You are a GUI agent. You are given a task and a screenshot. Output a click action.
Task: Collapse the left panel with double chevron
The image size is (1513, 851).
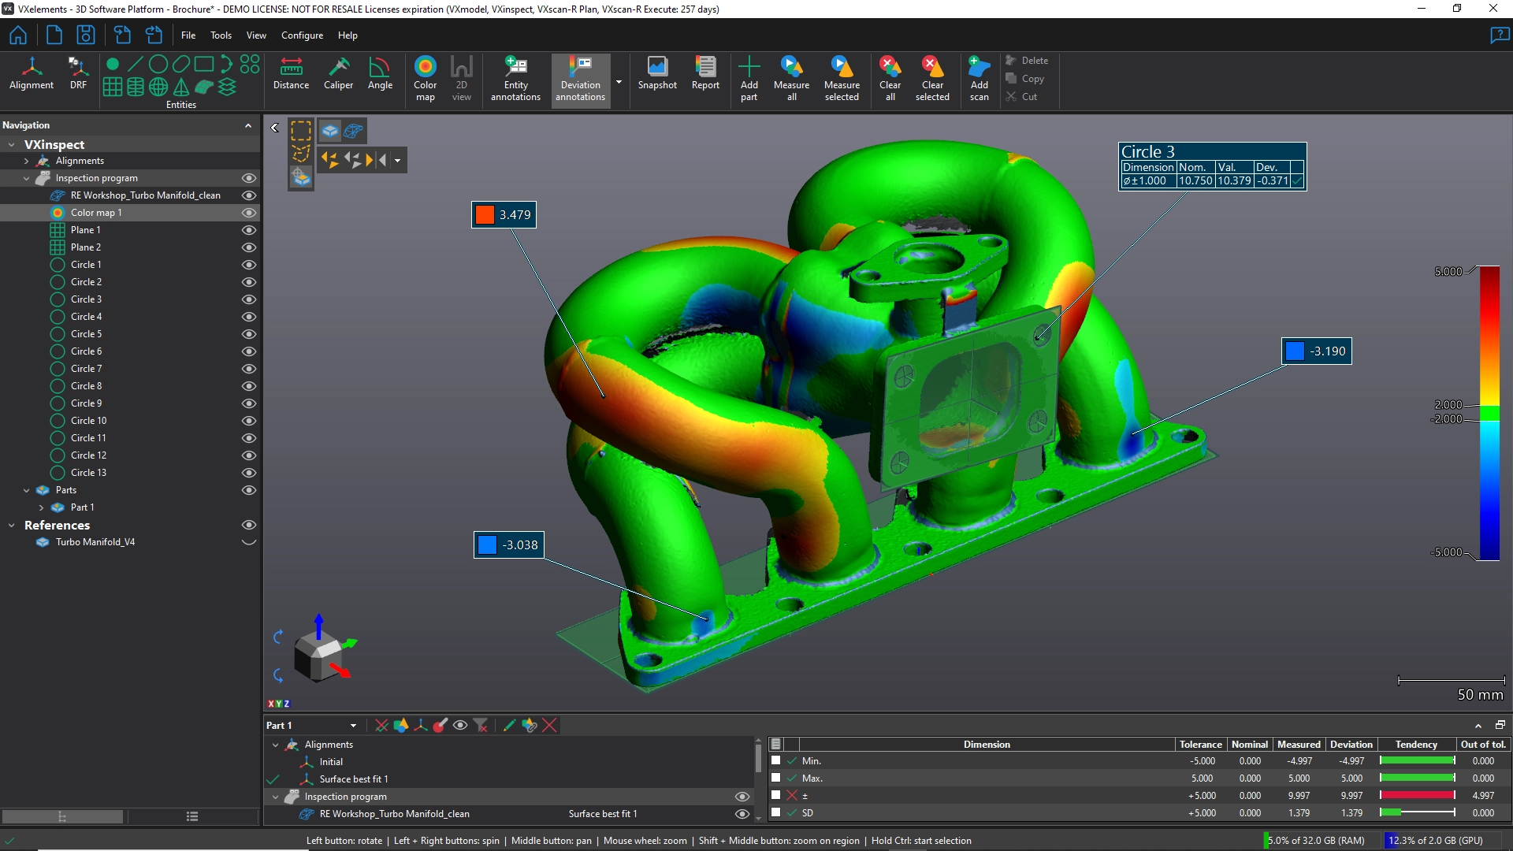point(274,128)
